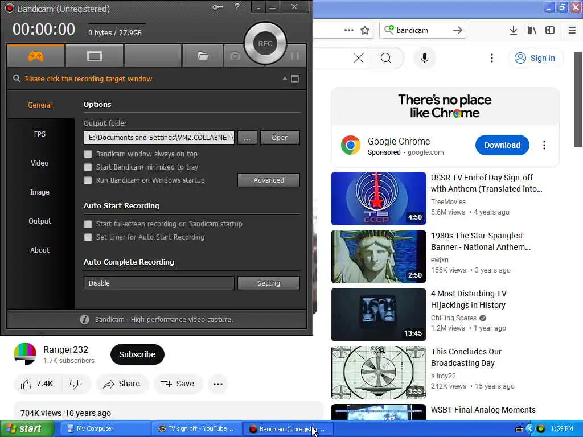This screenshot has height=437, width=583.
Task: Switch to TV sign off YouTube taskbar item
Action: point(196,429)
